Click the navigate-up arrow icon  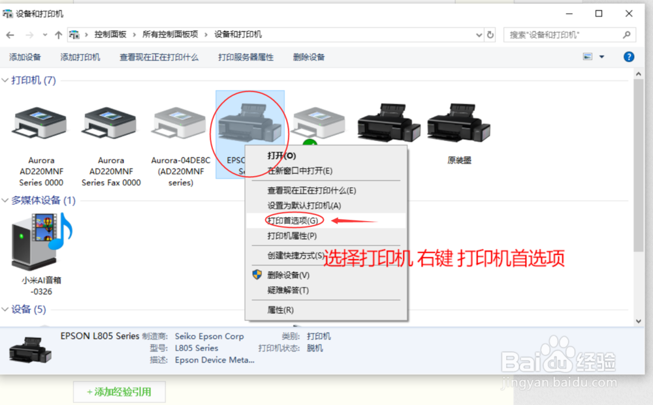pos(58,35)
